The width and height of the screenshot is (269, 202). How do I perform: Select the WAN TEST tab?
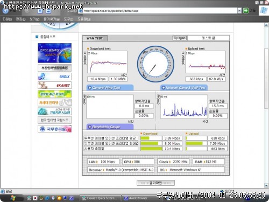tap(95, 38)
